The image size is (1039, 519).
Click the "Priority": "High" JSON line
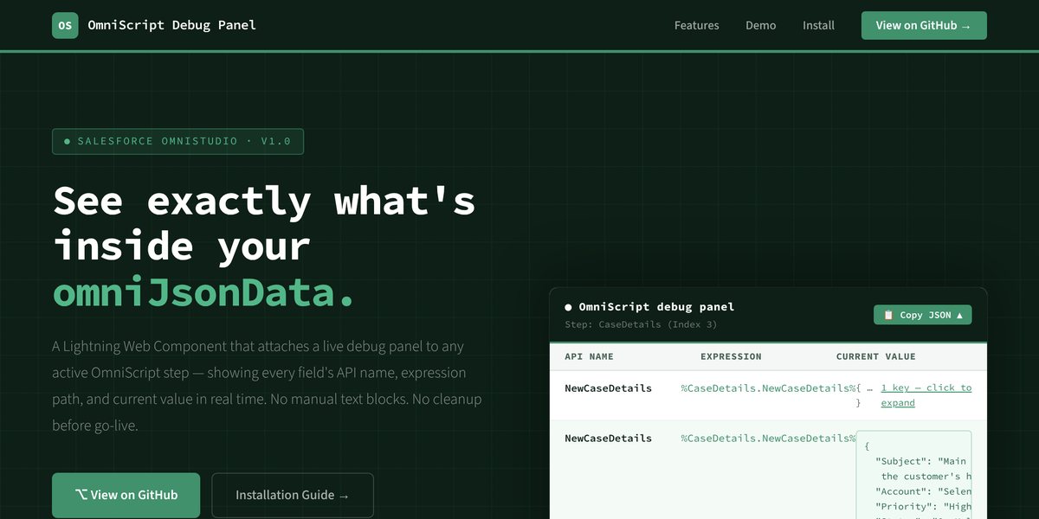click(x=923, y=507)
